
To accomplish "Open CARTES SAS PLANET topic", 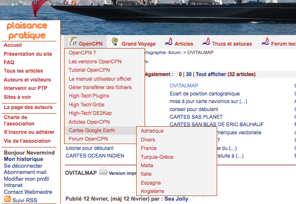I will (196, 117).
